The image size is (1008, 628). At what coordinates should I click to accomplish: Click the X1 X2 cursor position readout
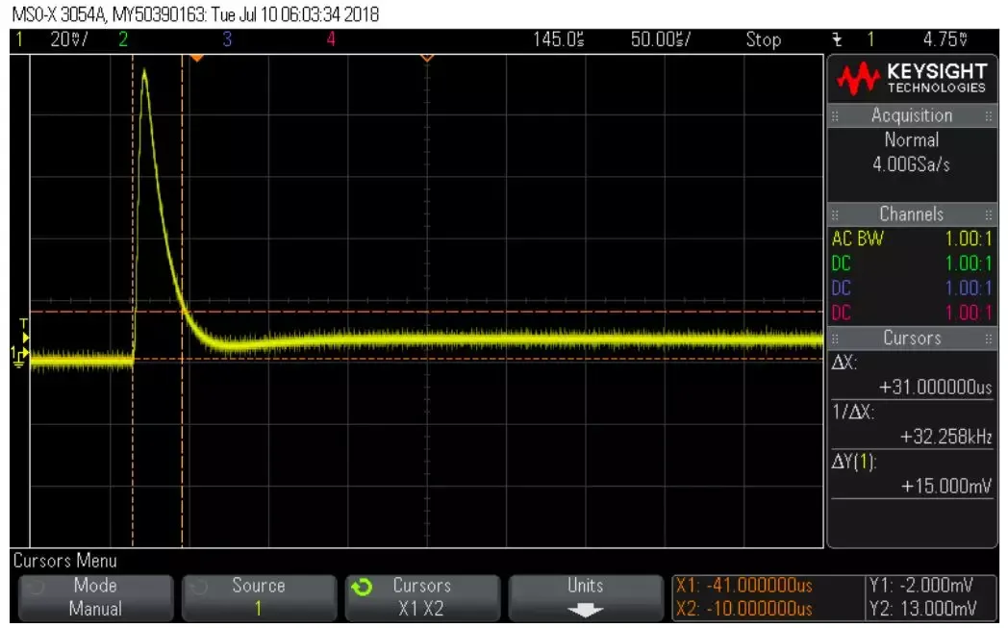[743, 597]
